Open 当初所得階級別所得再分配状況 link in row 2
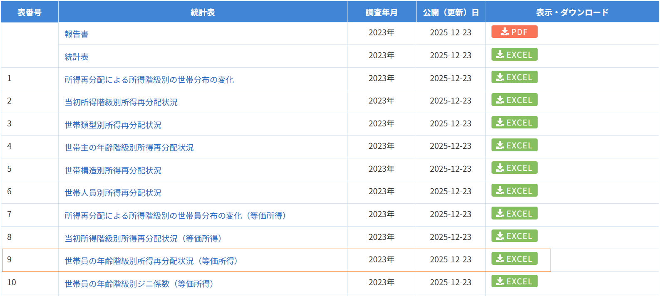Screen dimensions: 660x296 (121, 102)
